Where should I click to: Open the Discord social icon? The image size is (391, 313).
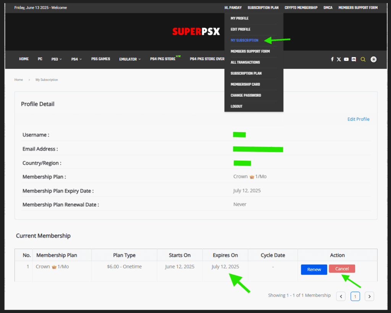click(x=354, y=59)
